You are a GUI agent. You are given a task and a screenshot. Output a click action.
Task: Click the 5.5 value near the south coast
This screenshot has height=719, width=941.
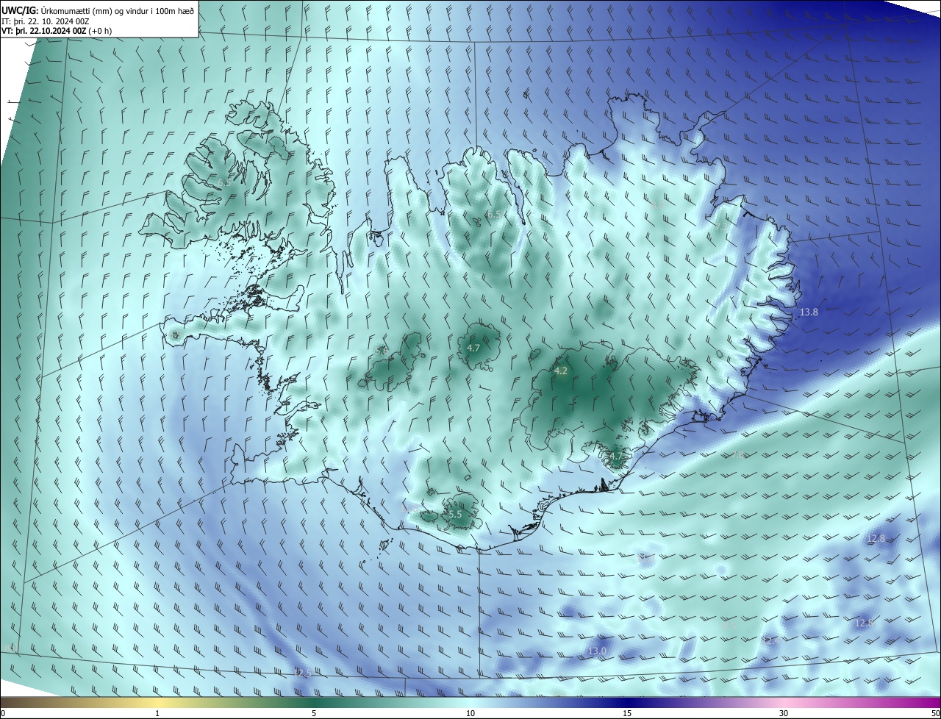tap(455, 515)
